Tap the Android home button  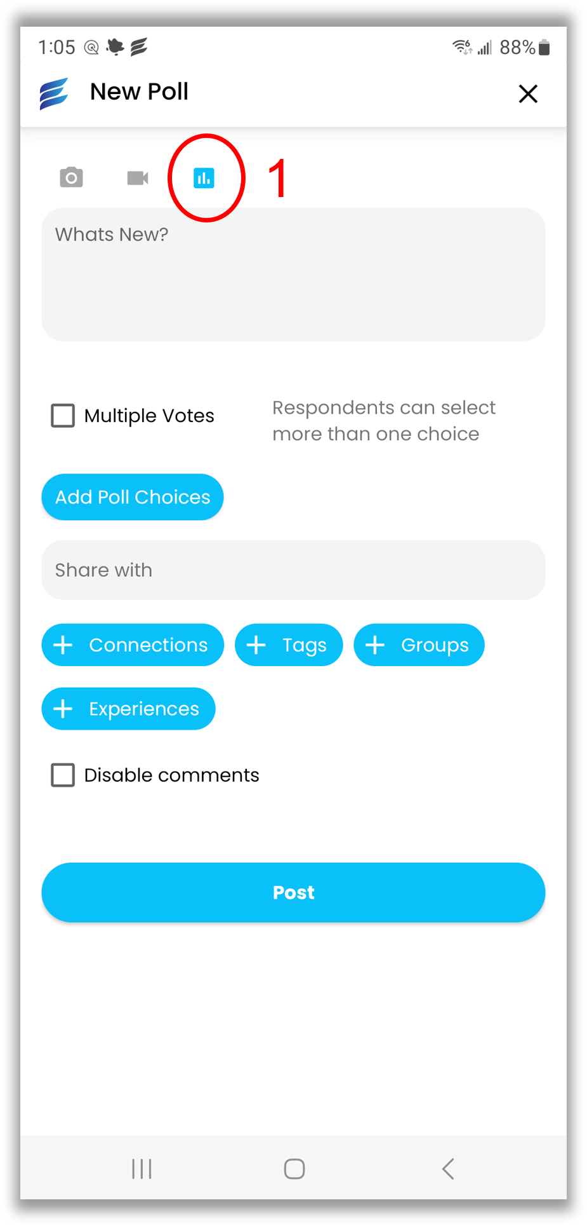[294, 1168]
